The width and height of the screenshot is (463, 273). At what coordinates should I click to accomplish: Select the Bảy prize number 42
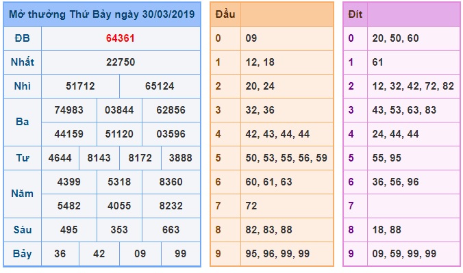point(99,254)
